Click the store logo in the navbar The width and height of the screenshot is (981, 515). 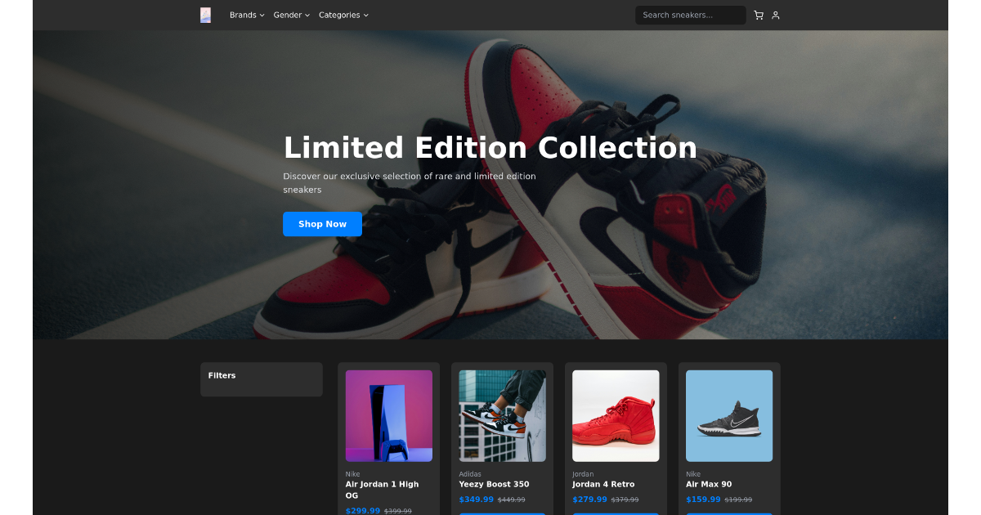point(205,15)
